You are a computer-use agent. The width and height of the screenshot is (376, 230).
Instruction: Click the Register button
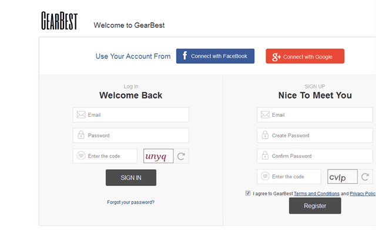tap(315, 205)
